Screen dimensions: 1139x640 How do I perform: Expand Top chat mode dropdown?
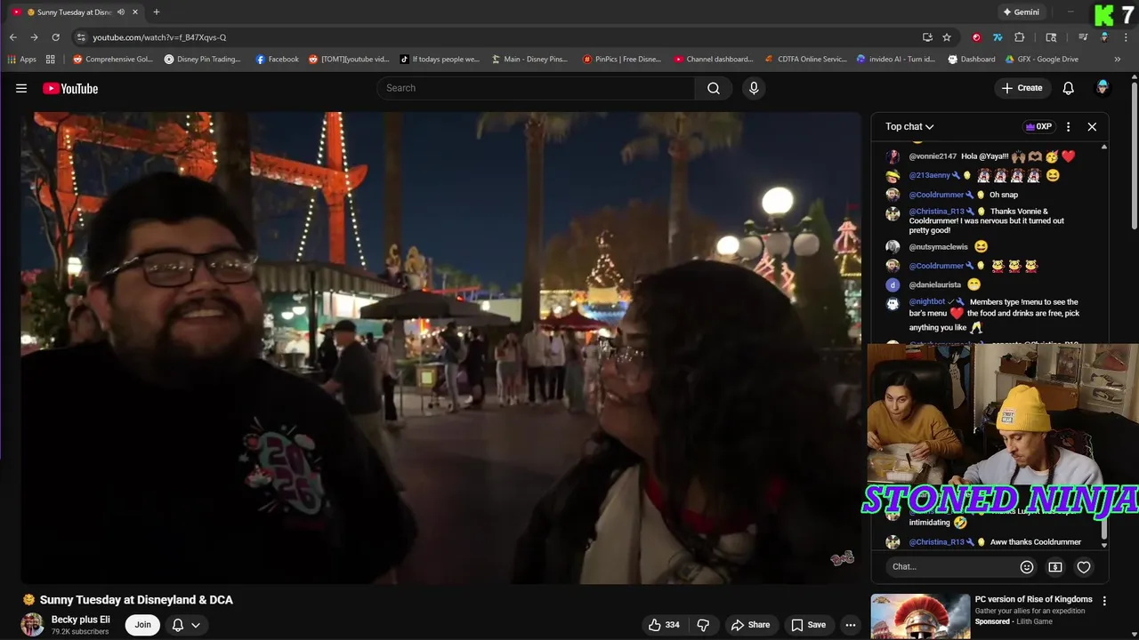pyautogui.click(x=909, y=126)
